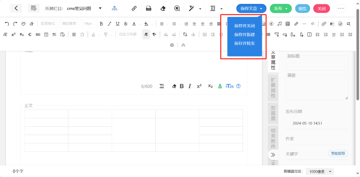Insert a music audio file

(280, 24)
